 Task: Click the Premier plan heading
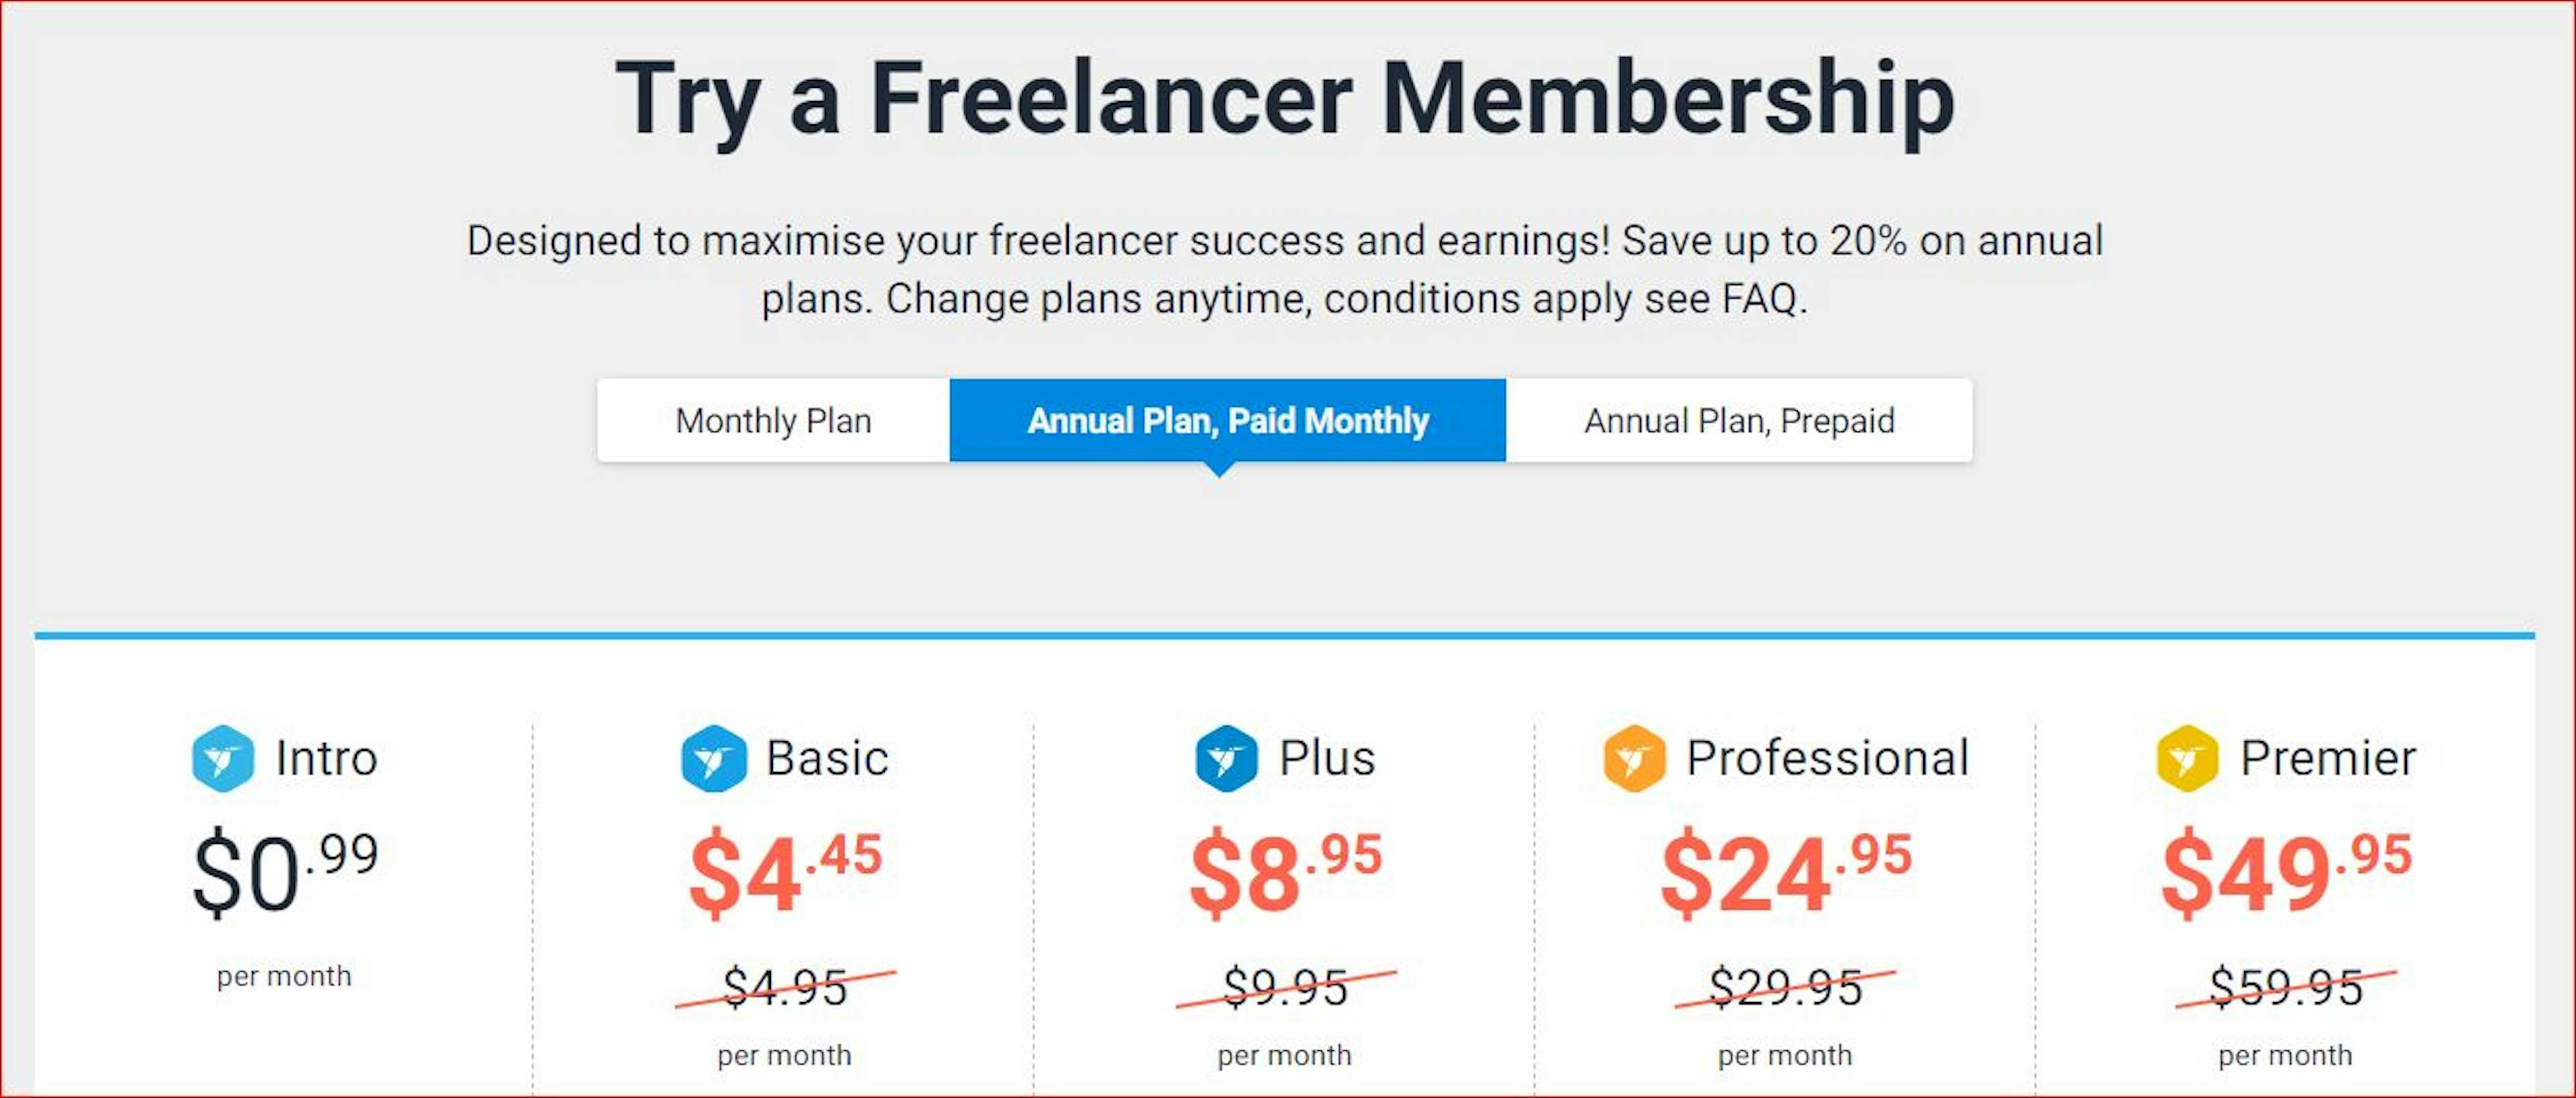(x=2328, y=758)
